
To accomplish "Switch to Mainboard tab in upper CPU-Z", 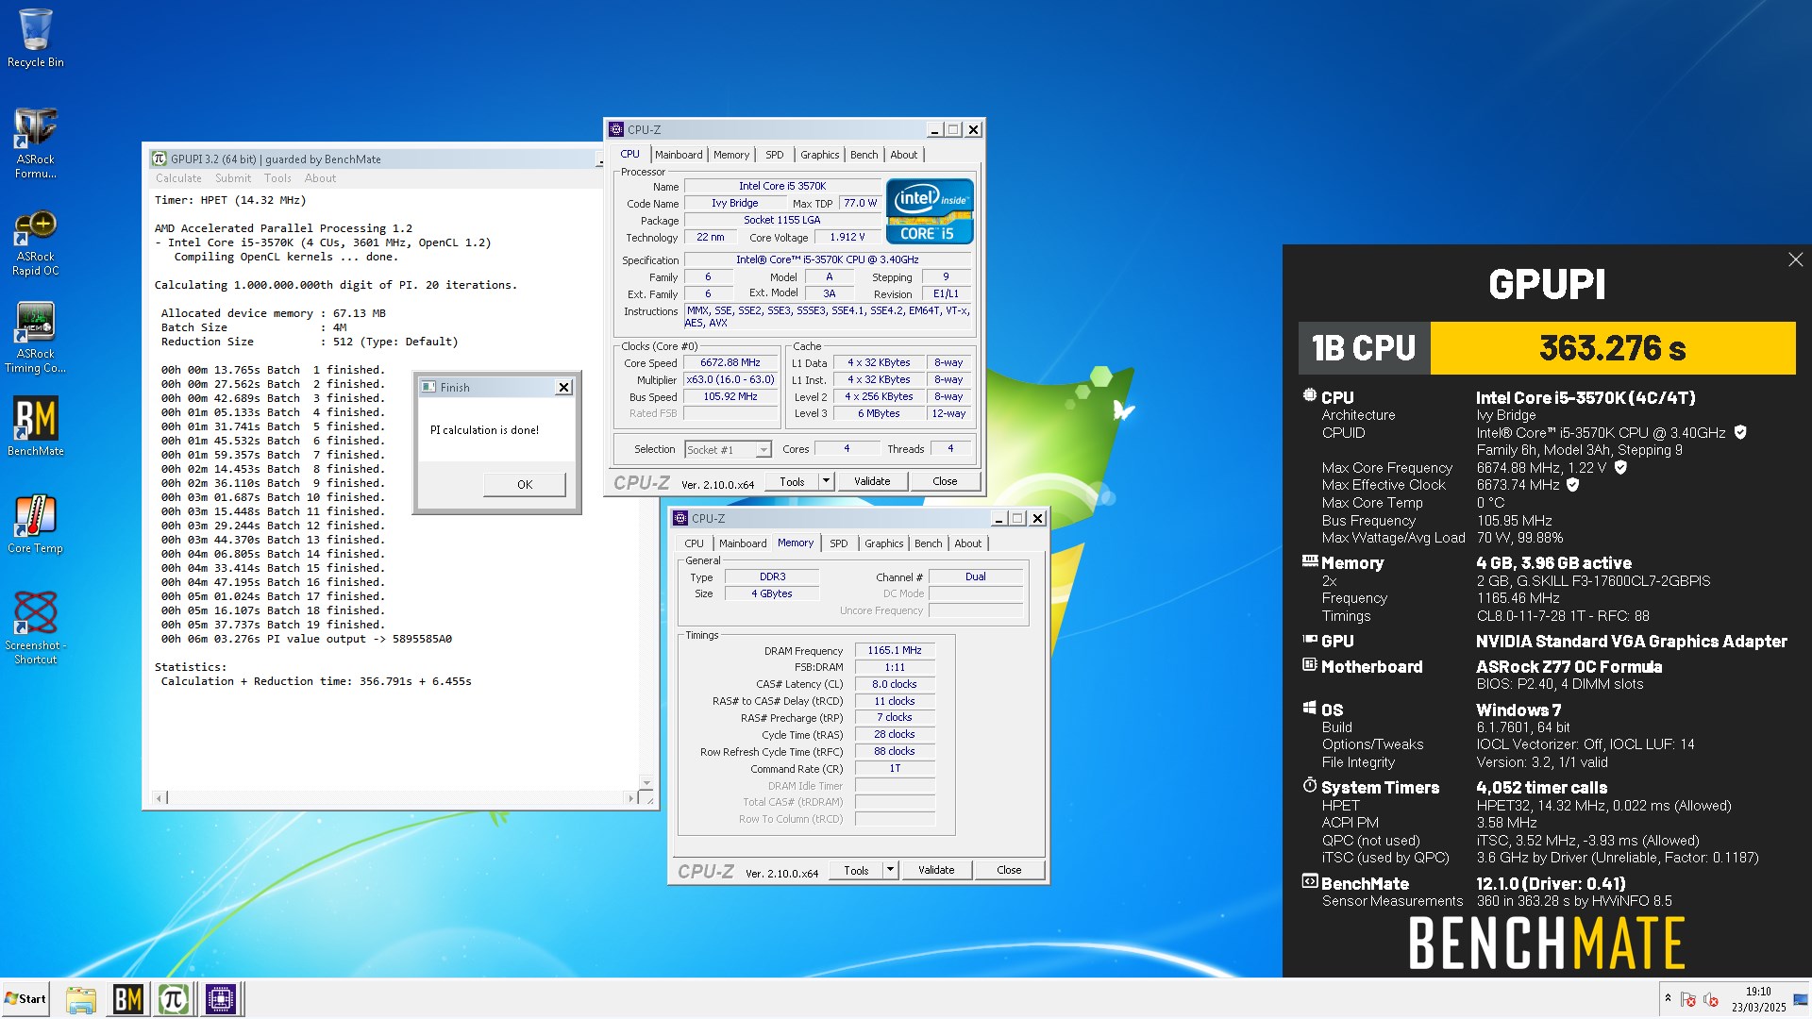I will pos(679,155).
